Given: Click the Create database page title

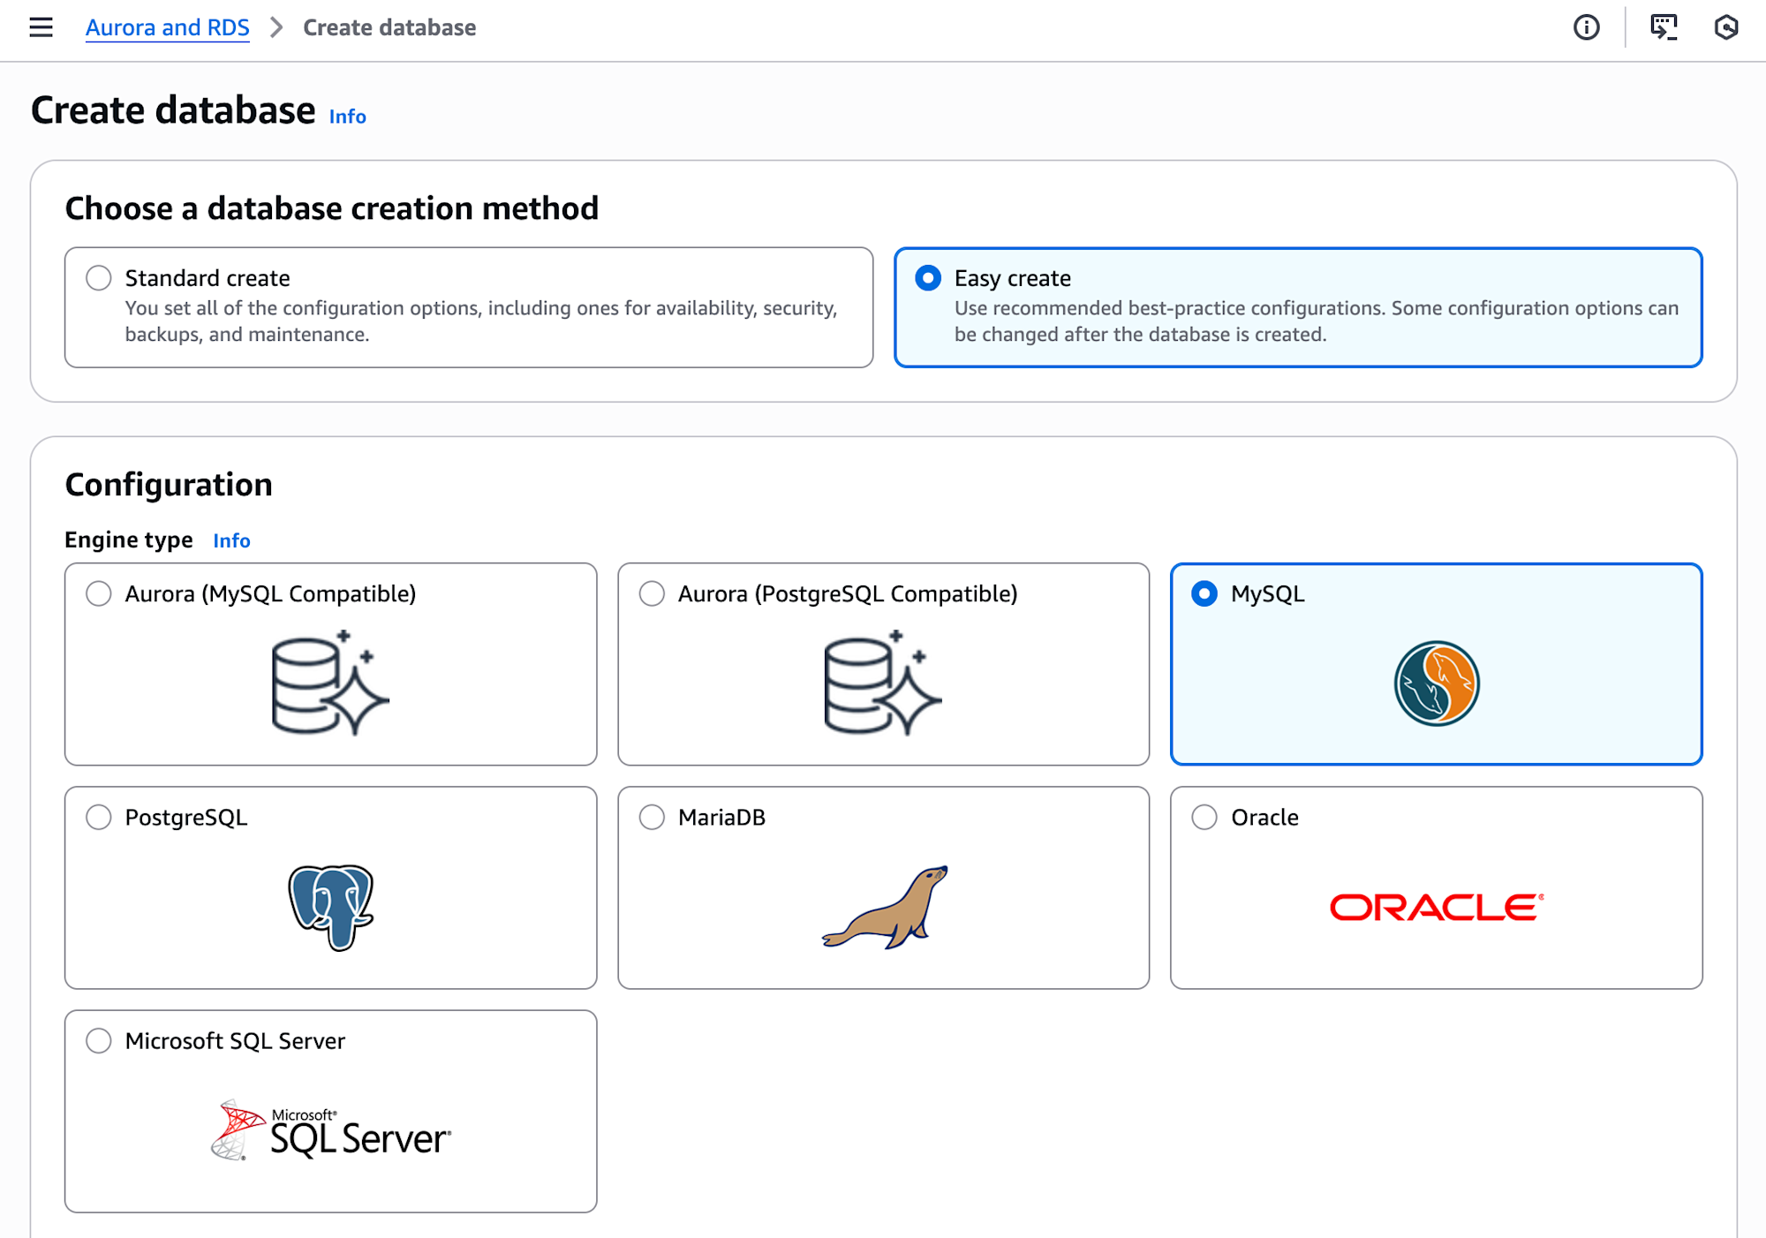Looking at the screenshot, I should [173, 110].
